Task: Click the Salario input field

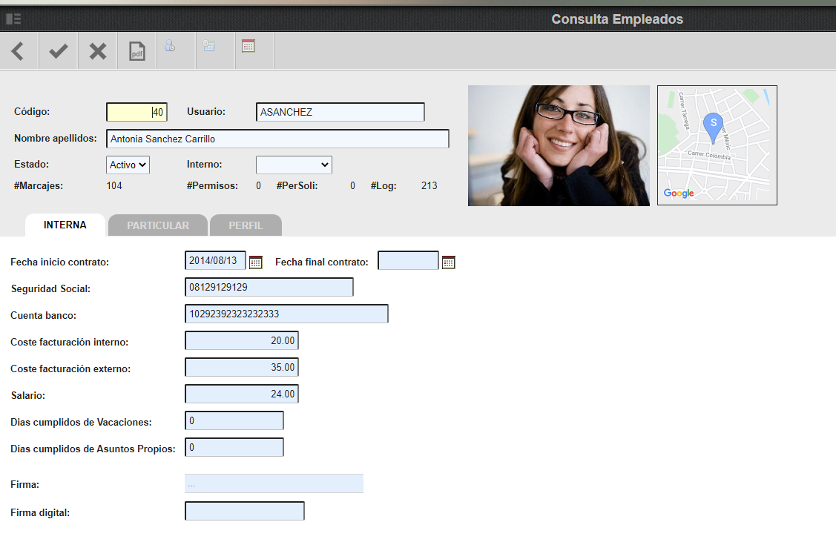Action: (242, 394)
